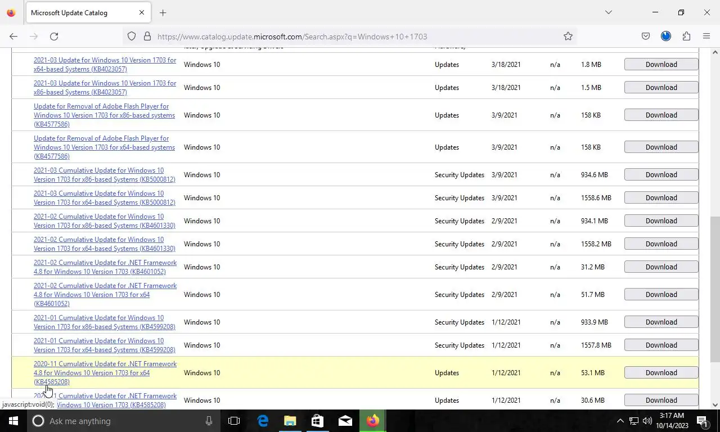Click the scrollbar down arrow

(x=715, y=404)
